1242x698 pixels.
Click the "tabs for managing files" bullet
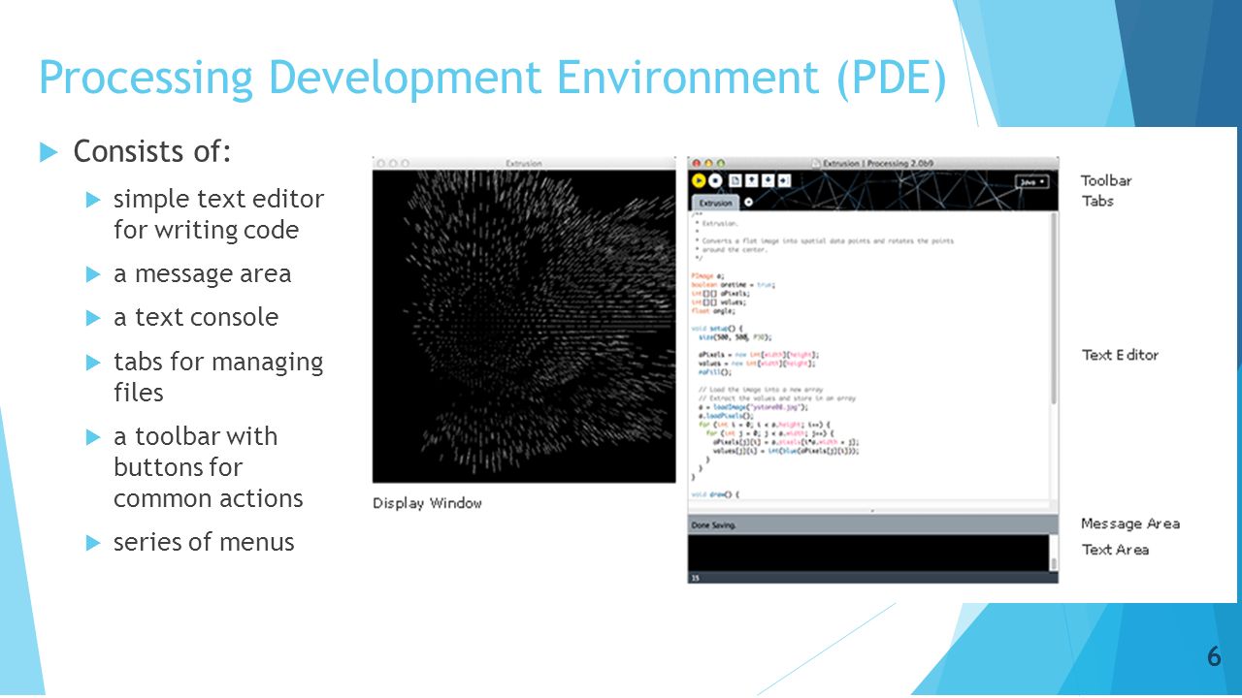point(218,377)
